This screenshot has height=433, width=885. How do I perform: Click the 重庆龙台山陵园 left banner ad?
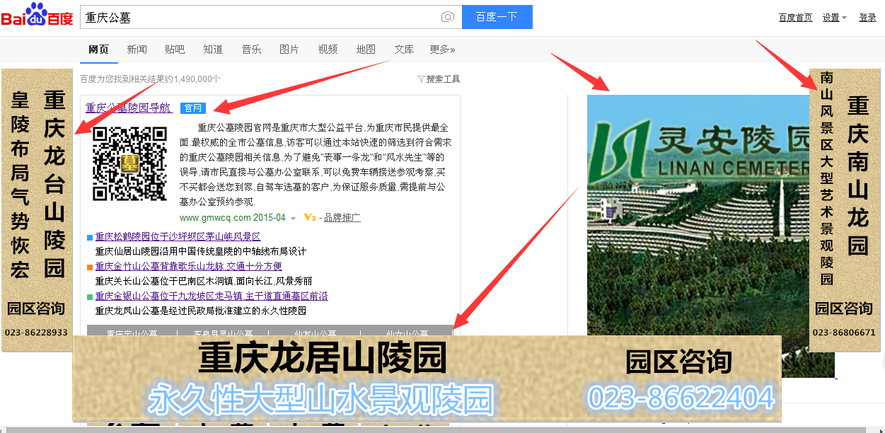coord(37,209)
